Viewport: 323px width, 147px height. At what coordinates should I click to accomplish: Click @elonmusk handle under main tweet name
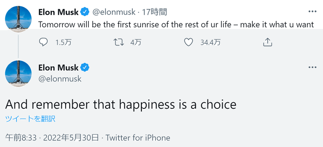[x=60, y=79]
